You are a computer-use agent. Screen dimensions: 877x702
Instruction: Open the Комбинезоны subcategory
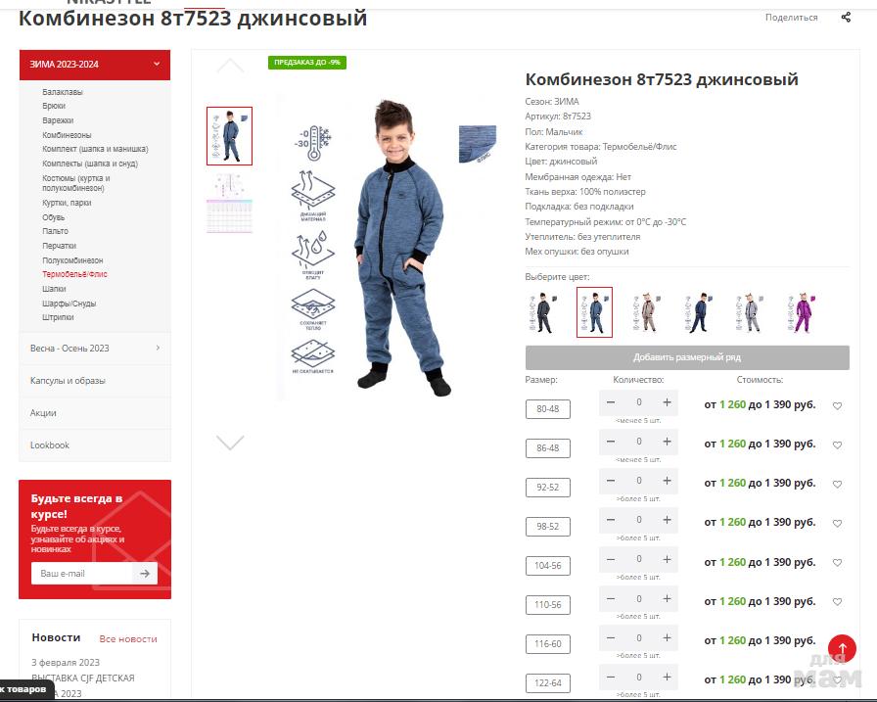pos(67,135)
